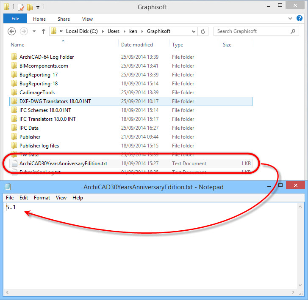Select the BIMcomponents.com folder icon

(x=14, y=65)
